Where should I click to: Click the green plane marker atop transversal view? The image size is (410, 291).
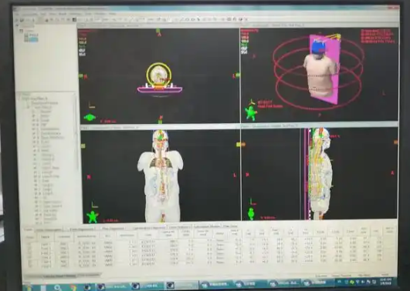pos(158,31)
